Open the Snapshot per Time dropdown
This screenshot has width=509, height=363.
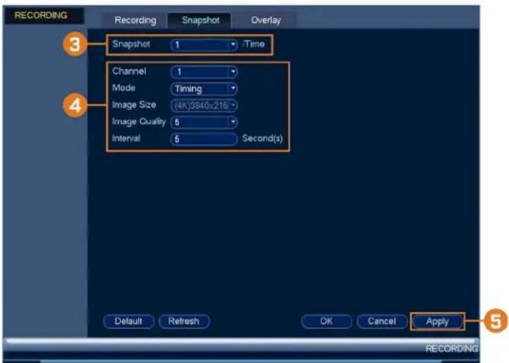(204, 45)
